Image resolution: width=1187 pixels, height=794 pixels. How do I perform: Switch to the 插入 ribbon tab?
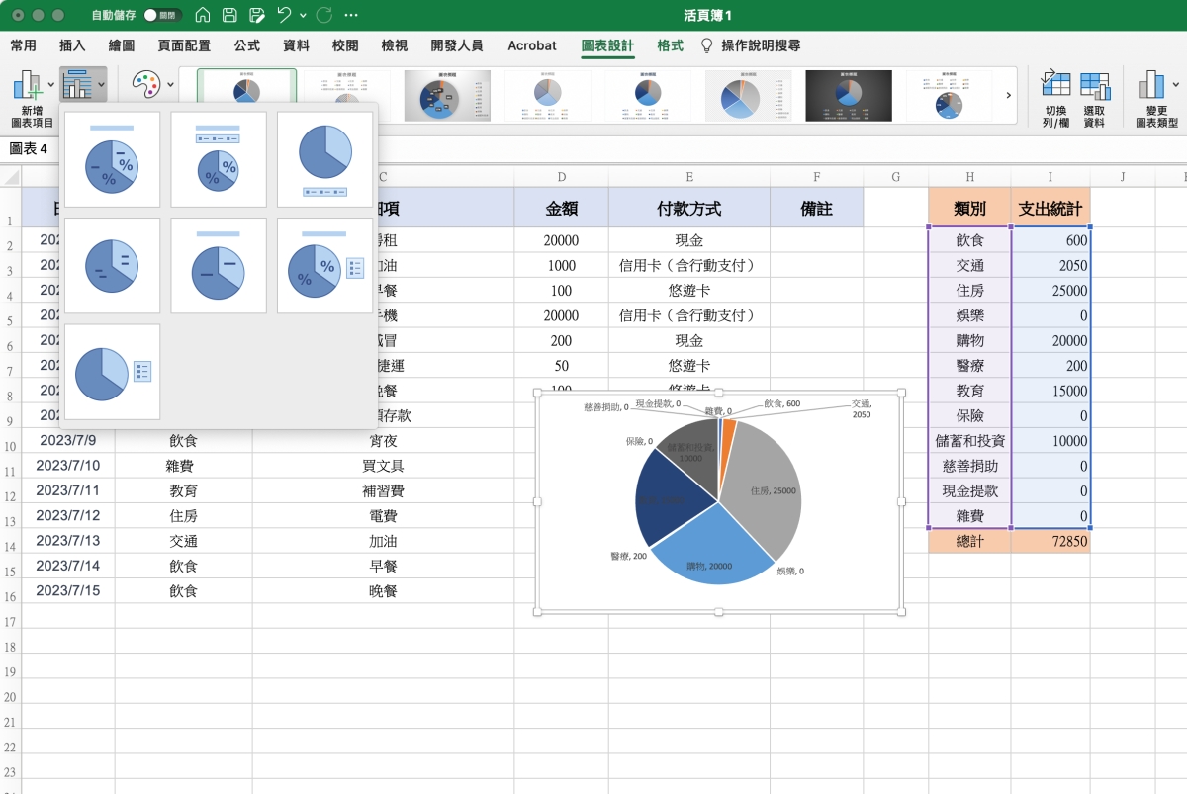click(x=72, y=45)
